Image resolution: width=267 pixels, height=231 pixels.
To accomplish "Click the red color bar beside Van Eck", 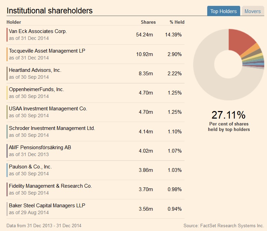I will coord(7,35).
